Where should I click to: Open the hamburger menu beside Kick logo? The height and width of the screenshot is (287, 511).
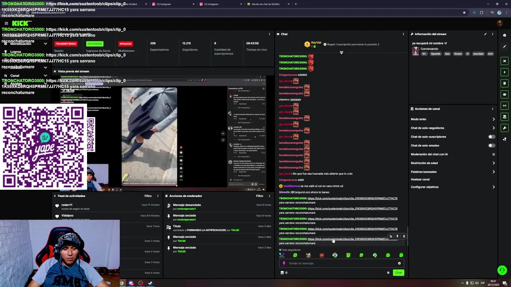pos(6,24)
